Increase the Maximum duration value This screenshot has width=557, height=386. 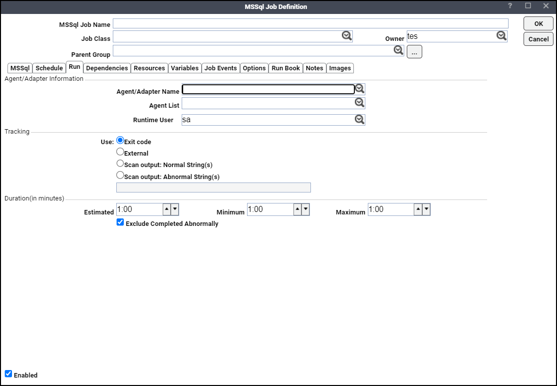click(418, 209)
